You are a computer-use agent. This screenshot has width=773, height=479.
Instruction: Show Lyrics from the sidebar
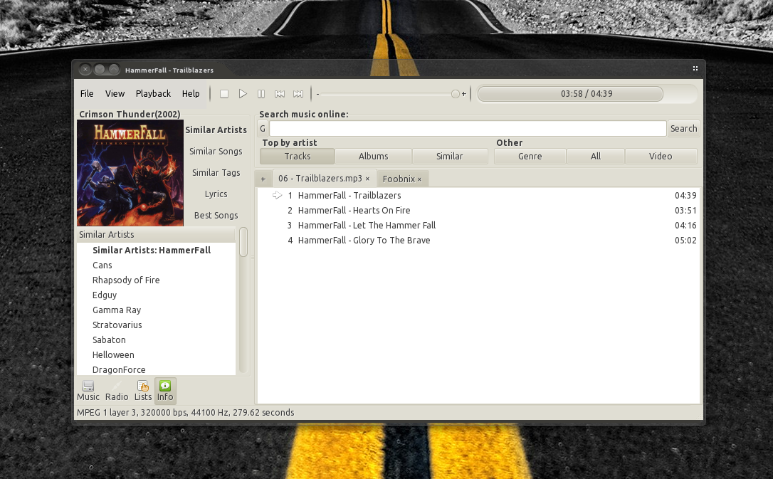tap(216, 194)
